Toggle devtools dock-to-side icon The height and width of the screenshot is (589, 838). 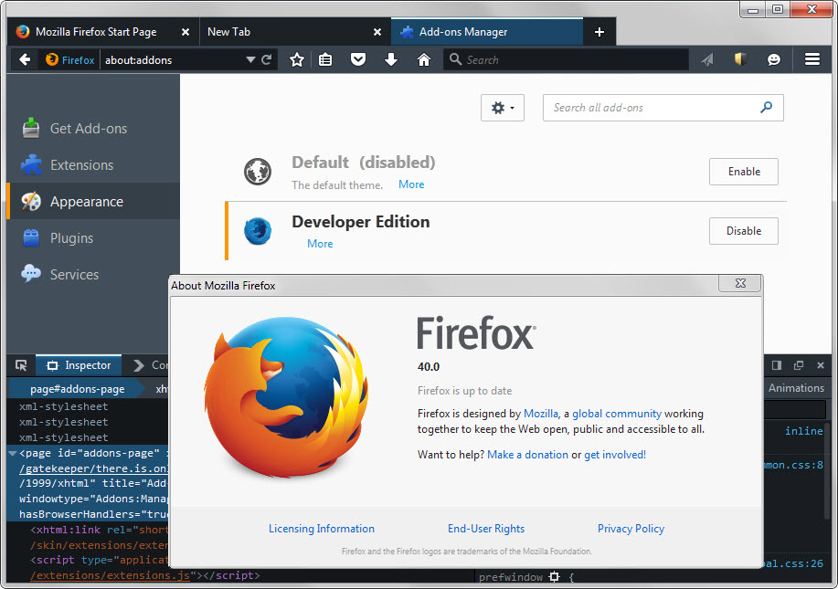(777, 365)
